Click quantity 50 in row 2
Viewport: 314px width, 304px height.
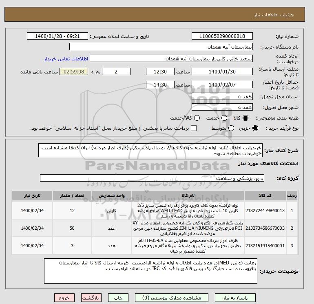click(72, 228)
